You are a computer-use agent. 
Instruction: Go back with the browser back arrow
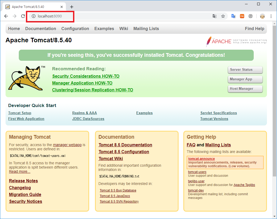pos(6,16)
